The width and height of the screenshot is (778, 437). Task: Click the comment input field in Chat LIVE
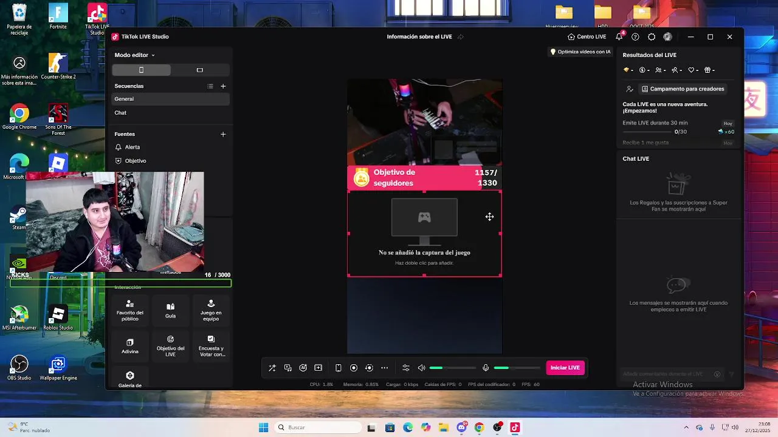click(x=667, y=374)
